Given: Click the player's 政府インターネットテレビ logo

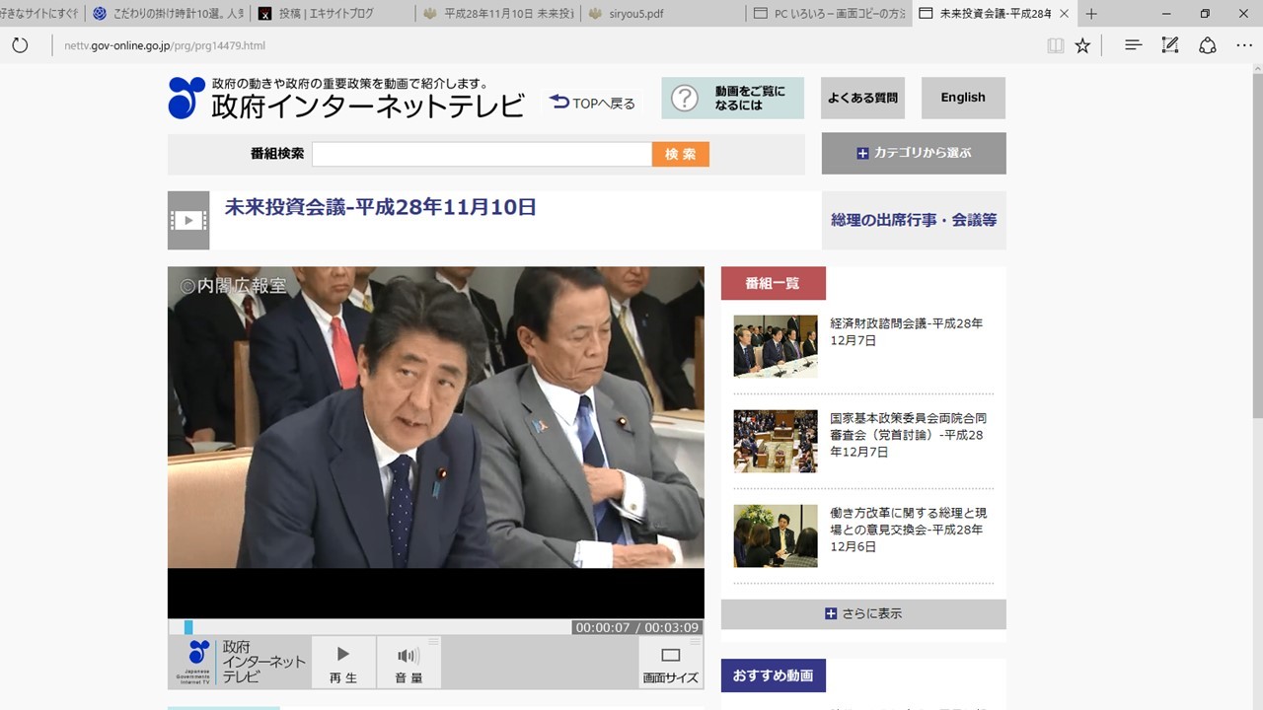Looking at the screenshot, I should coord(240,662).
